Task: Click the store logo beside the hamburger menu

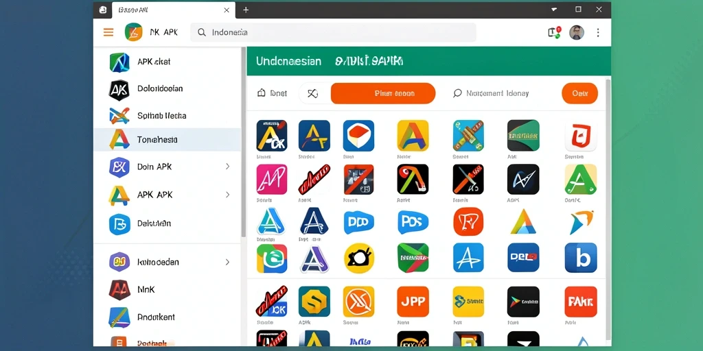Action: pos(133,32)
